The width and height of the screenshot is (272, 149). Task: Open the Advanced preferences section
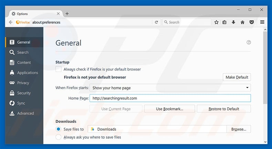pyautogui.click(x=24, y=113)
